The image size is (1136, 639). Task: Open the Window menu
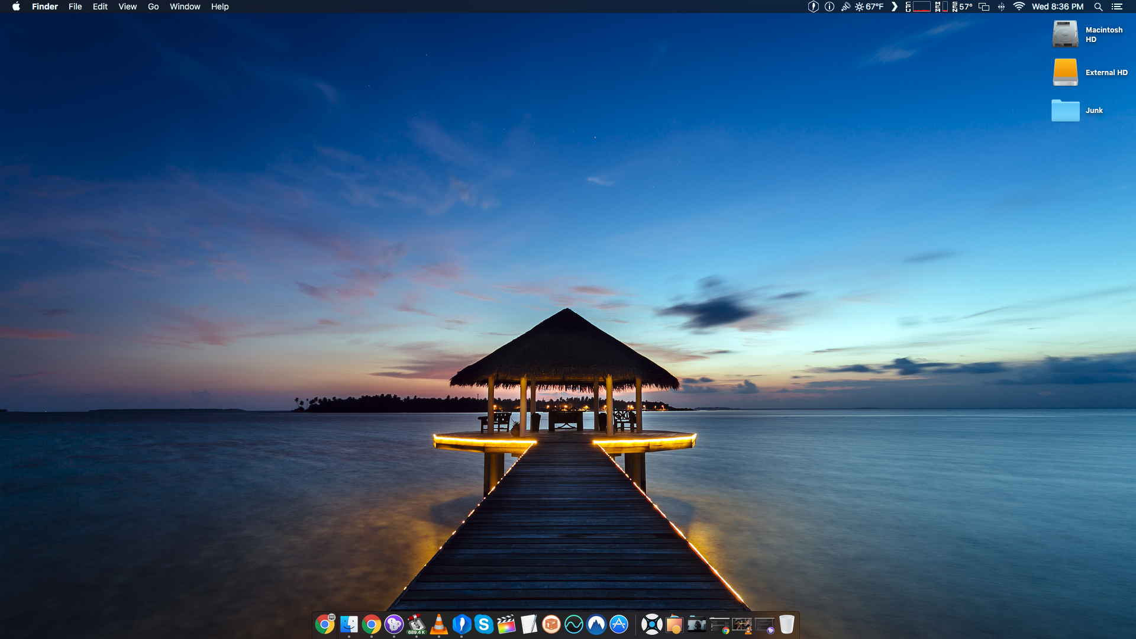click(185, 7)
